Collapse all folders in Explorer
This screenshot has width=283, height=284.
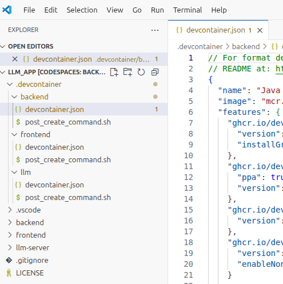155,72
